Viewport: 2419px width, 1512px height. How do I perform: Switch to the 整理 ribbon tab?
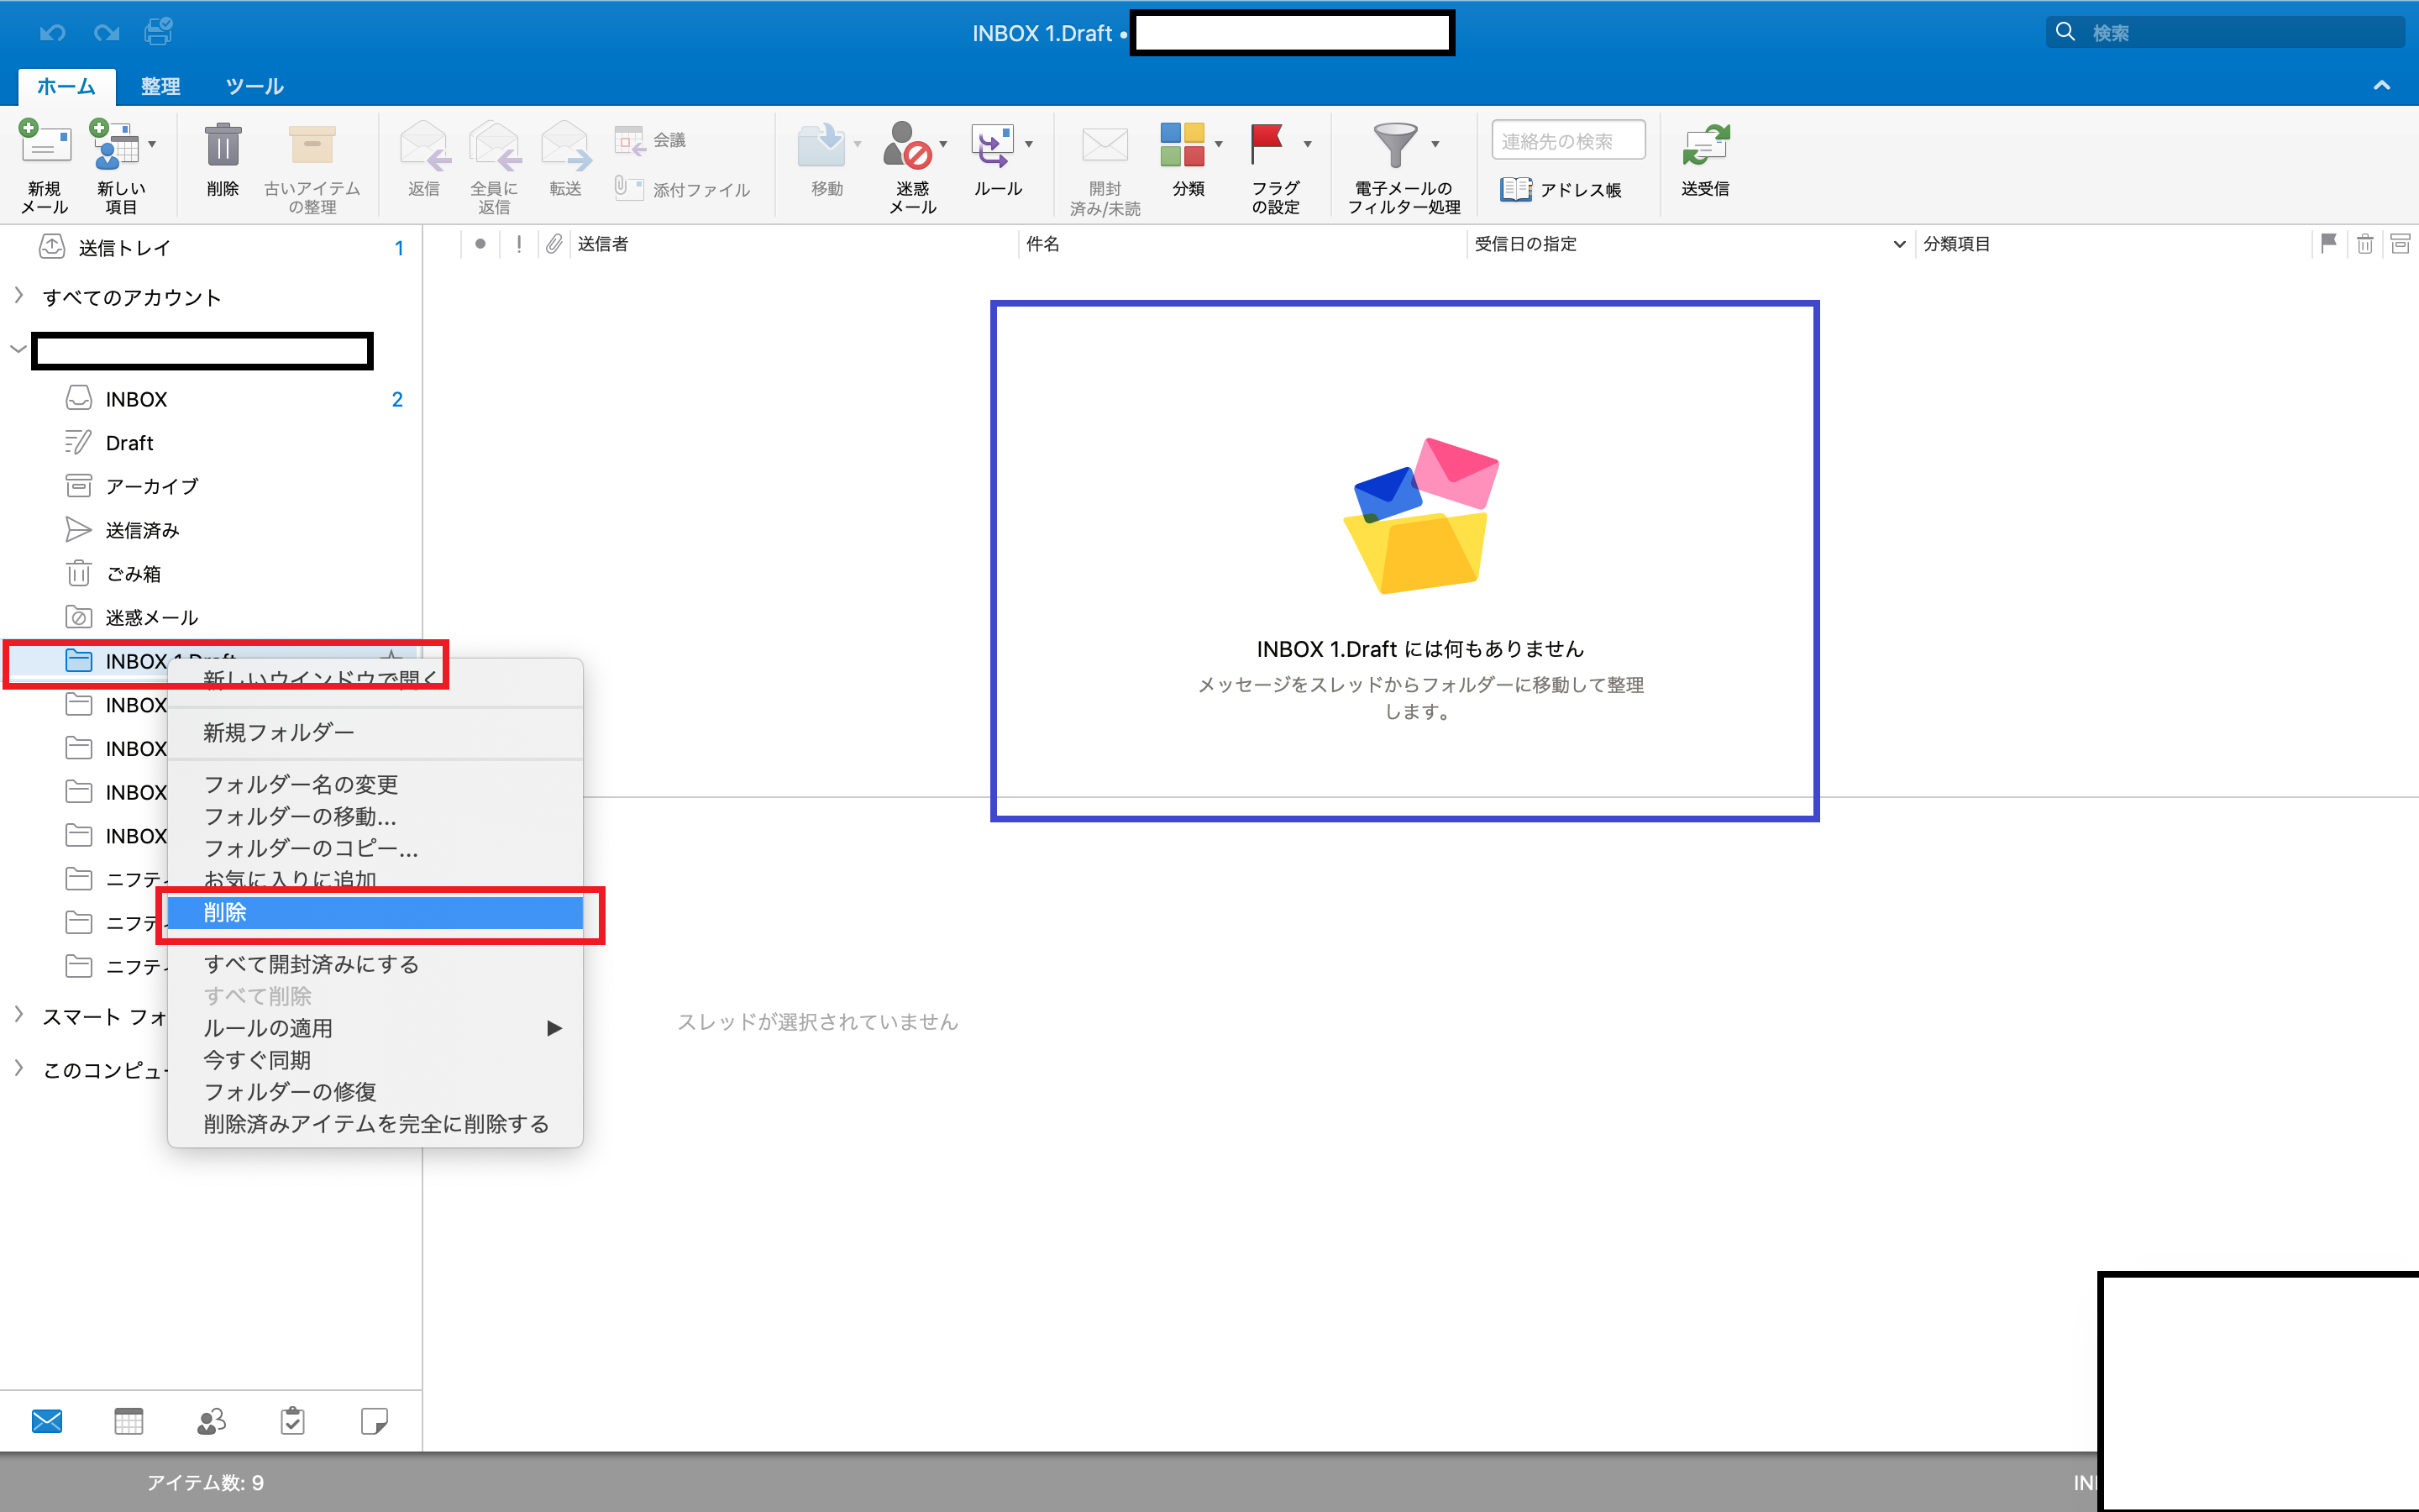(x=160, y=86)
